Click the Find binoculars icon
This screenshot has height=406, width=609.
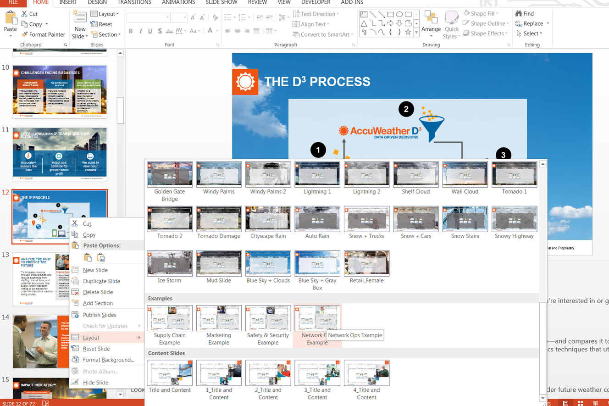[519, 13]
